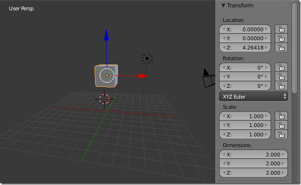
Task: Decrease Location X with left arrow
Action: [x=224, y=29]
